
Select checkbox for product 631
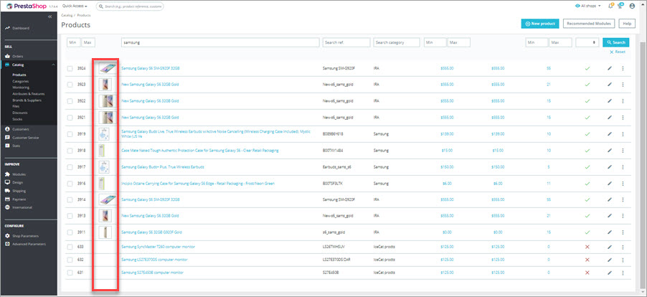click(x=70, y=273)
